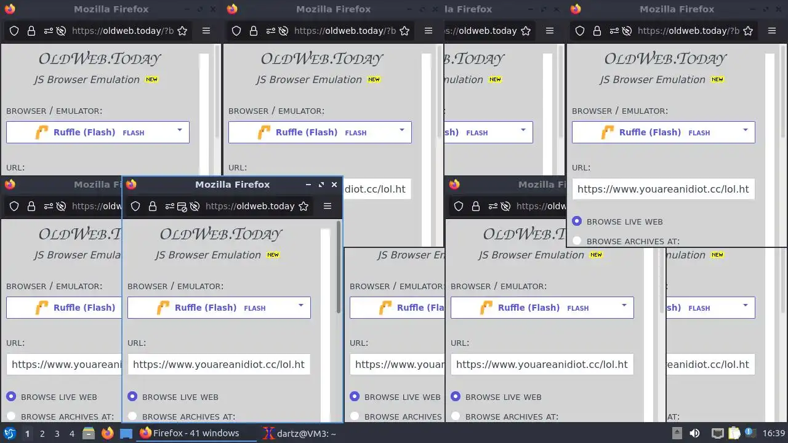This screenshot has width=788, height=443.
Task: Select Browse Archives At in the fourth bottom-row window
Action: click(x=456, y=417)
